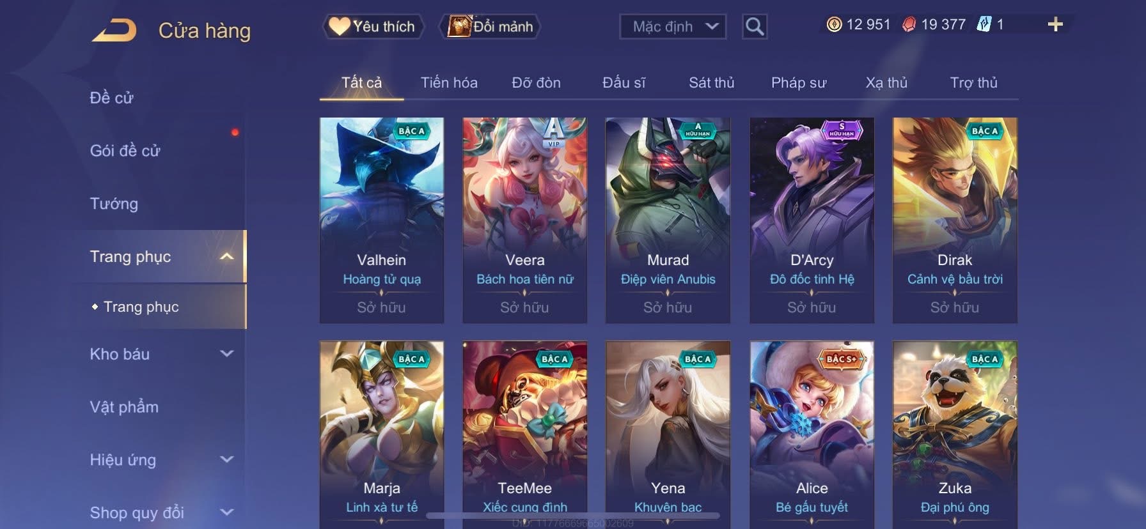Open the Đổi mảnh fragment exchange
The width and height of the screenshot is (1146, 529).
point(490,27)
